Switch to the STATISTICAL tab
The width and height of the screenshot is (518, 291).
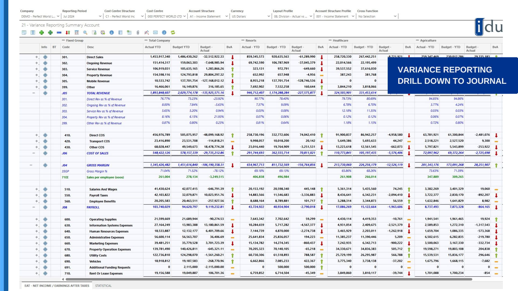103,286
